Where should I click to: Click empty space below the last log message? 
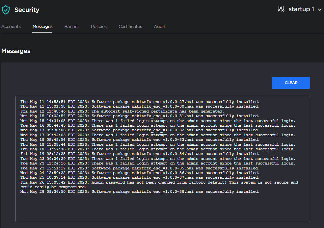click(x=163, y=207)
